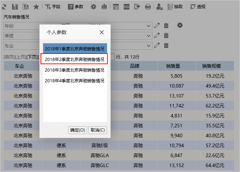Image resolution: width=240 pixels, height=172 pixels.
Task: Click the trash icon in 年份 row
Action: coord(166,26)
